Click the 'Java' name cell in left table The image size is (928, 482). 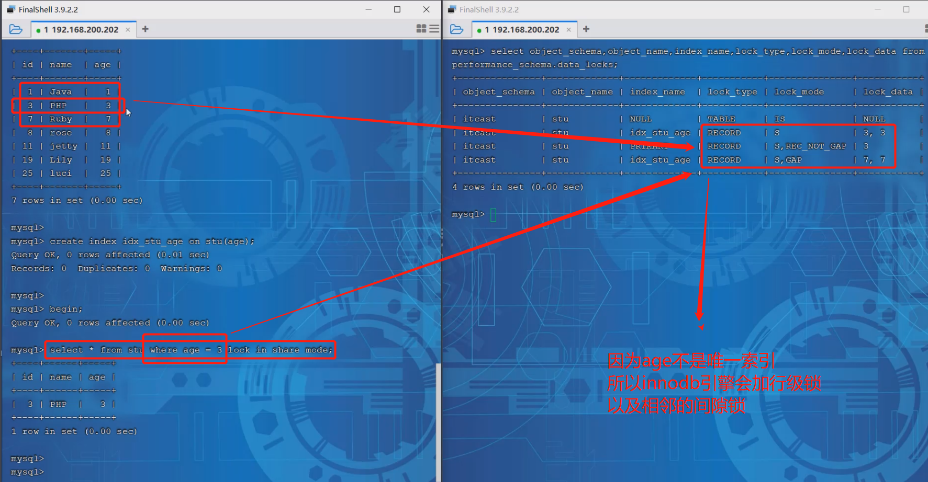pyautogui.click(x=61, y=92)
